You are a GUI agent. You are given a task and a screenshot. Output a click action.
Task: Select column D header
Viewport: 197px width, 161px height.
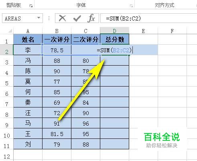pos(115,31)
